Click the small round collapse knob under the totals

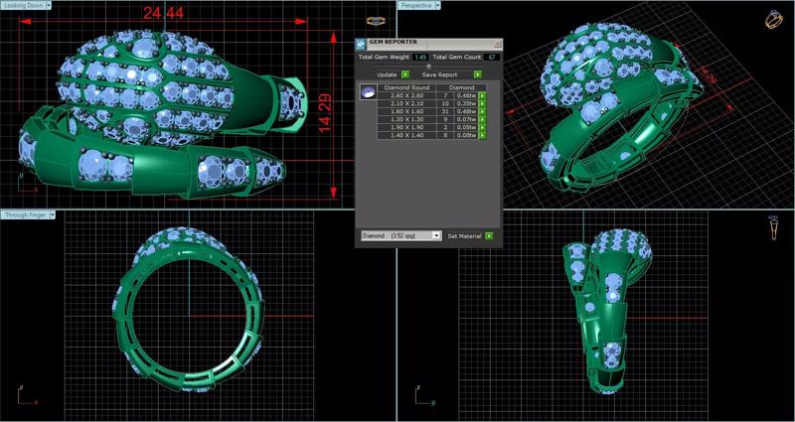pos(428,66)
